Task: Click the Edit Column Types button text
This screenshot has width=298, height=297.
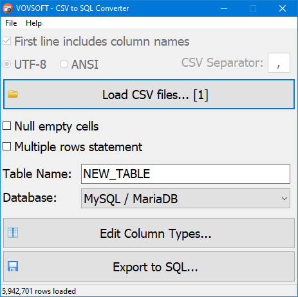Action: 156,233
